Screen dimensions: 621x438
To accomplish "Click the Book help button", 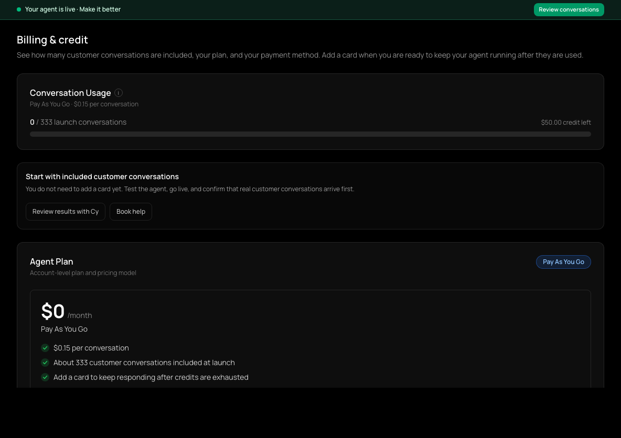I will pyautogui.click(x=131, y=212).
